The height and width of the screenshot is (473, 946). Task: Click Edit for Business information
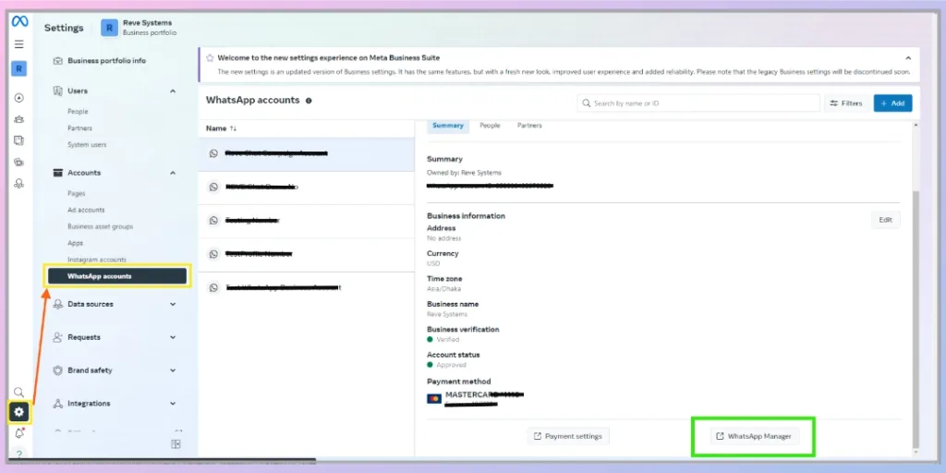[x=886, y=220]
